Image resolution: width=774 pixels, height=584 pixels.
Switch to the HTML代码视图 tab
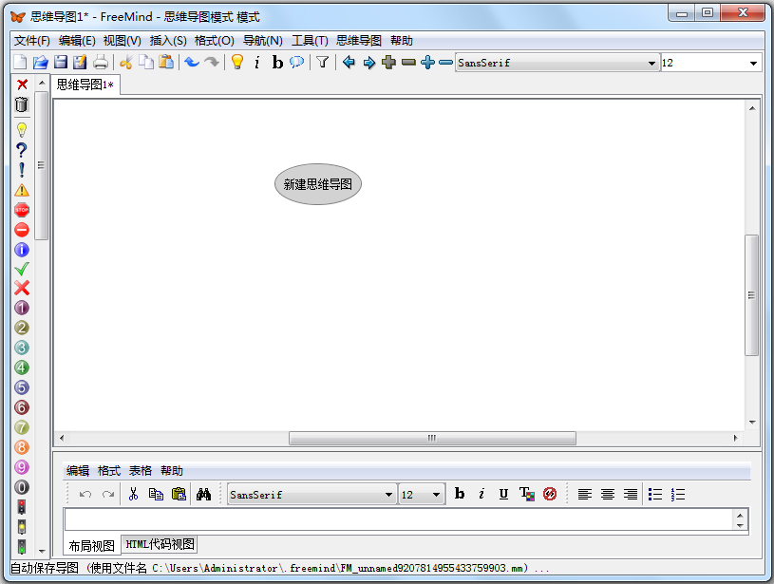click(x=160, y=544)
